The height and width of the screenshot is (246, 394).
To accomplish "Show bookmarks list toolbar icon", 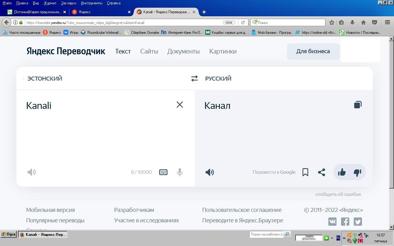I will [341, 22].
